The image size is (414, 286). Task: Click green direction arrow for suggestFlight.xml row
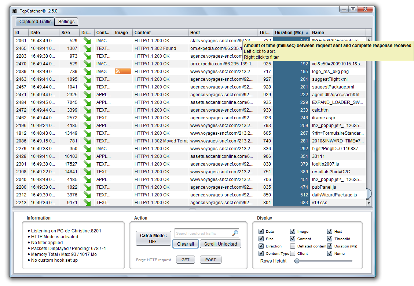pyautogui.click(x=87, y=79)
